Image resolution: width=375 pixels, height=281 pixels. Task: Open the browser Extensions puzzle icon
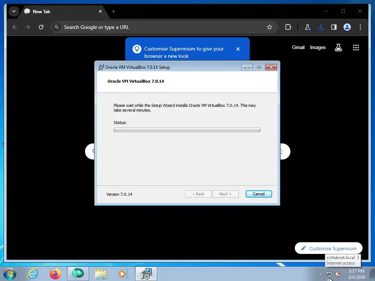tap(288, 27)
